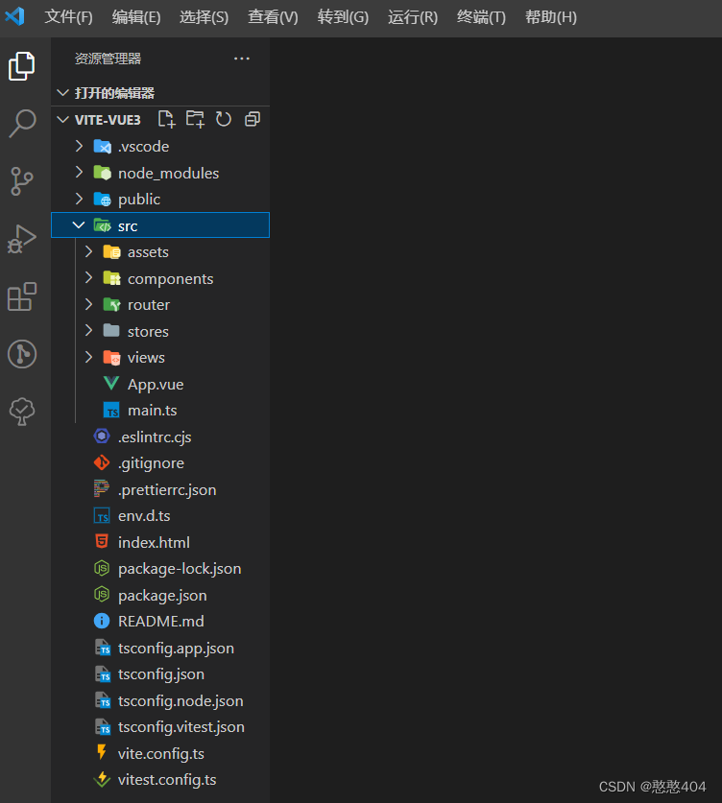
Task: Select the Explorer icon in the Activity Bar
Action: pos(23,65)
